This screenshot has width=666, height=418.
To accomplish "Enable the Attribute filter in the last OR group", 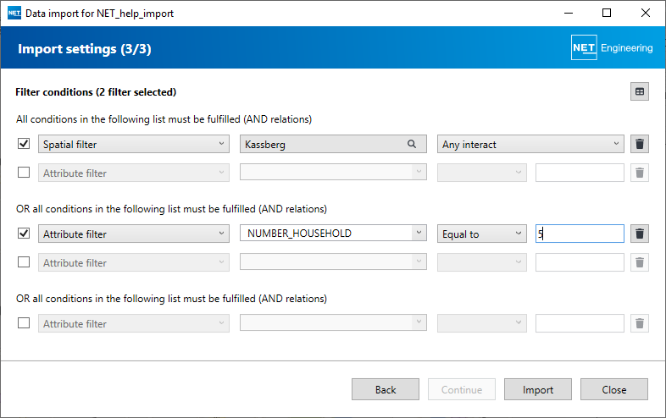I will pos(24,323).
